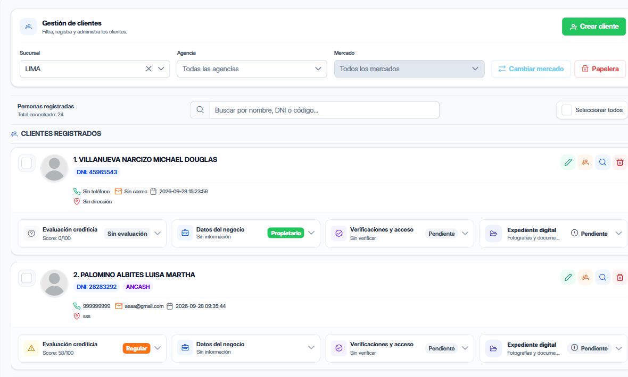Expand Evaluación crediticia for Villanueva Narcizo
The image size is (628, 377).
pyautogui.click(x=158, y=234)
